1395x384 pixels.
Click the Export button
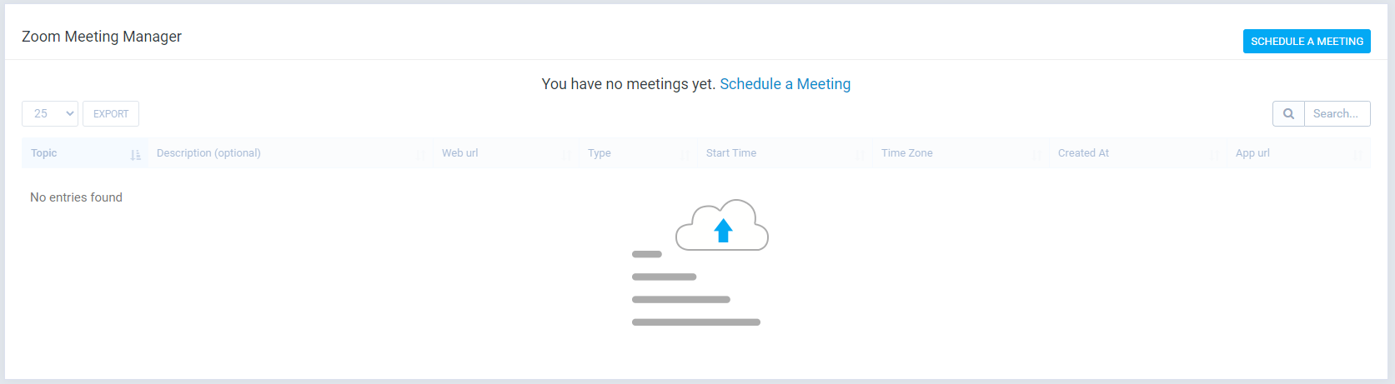tap(111, 114)
